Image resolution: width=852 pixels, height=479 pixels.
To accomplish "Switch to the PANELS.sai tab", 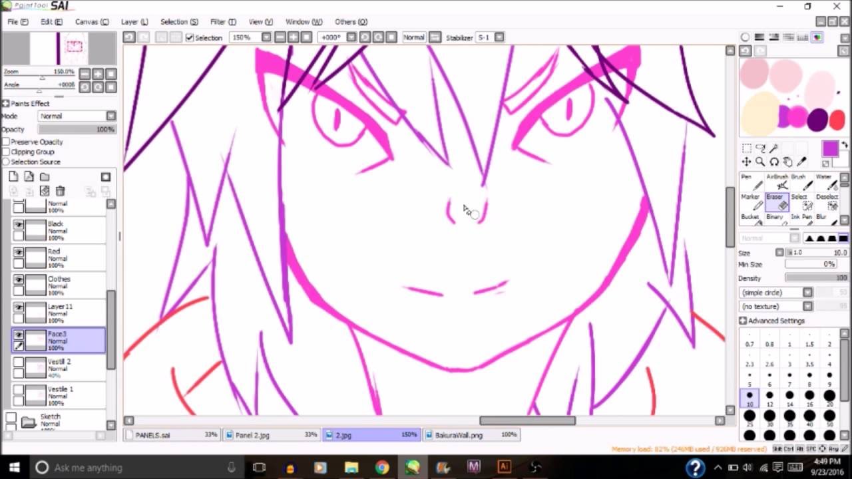I will point(173,434).
